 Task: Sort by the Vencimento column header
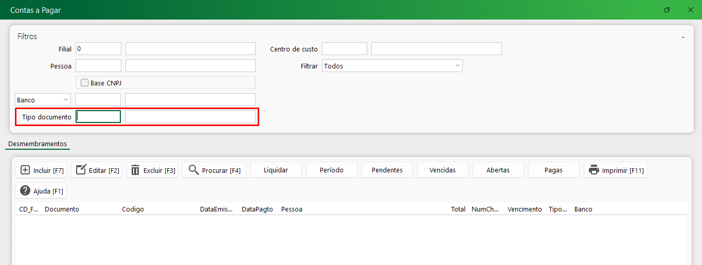click(524, 209)
